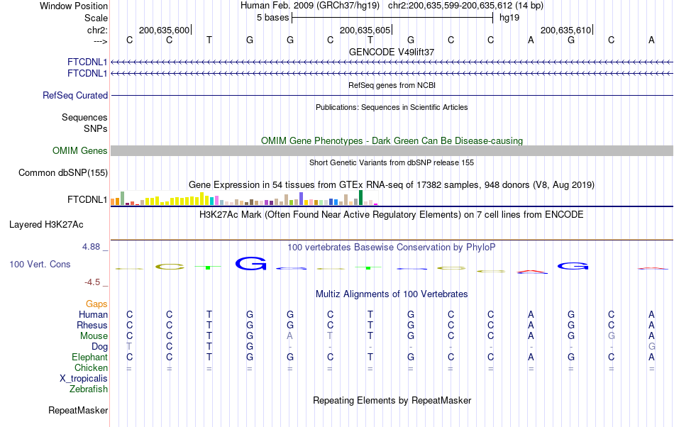
Task: Select the Chicken species row label
Action: coord(91,367)
